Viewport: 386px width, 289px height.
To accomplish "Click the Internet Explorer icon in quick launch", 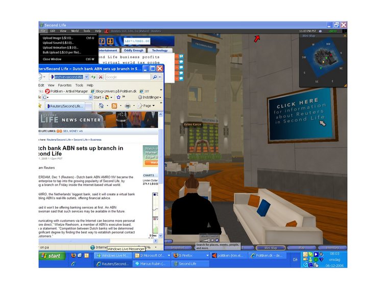I will 73,264.
